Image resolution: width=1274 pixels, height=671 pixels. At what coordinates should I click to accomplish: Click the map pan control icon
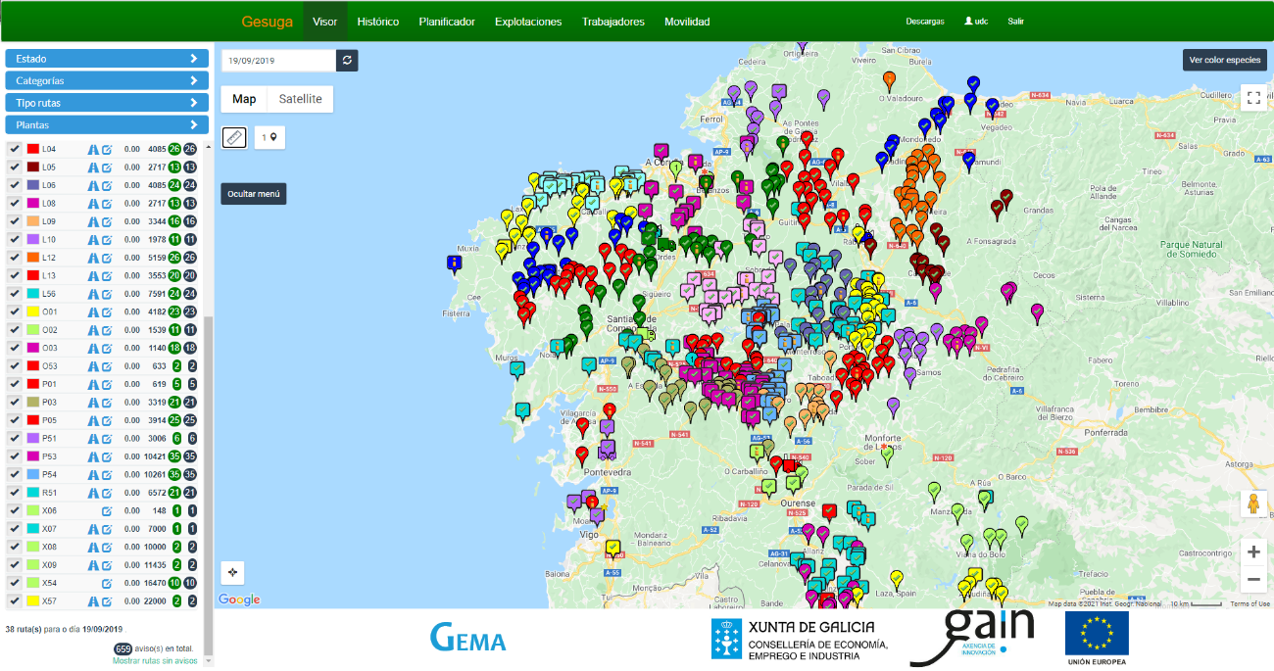pos(232,572)
